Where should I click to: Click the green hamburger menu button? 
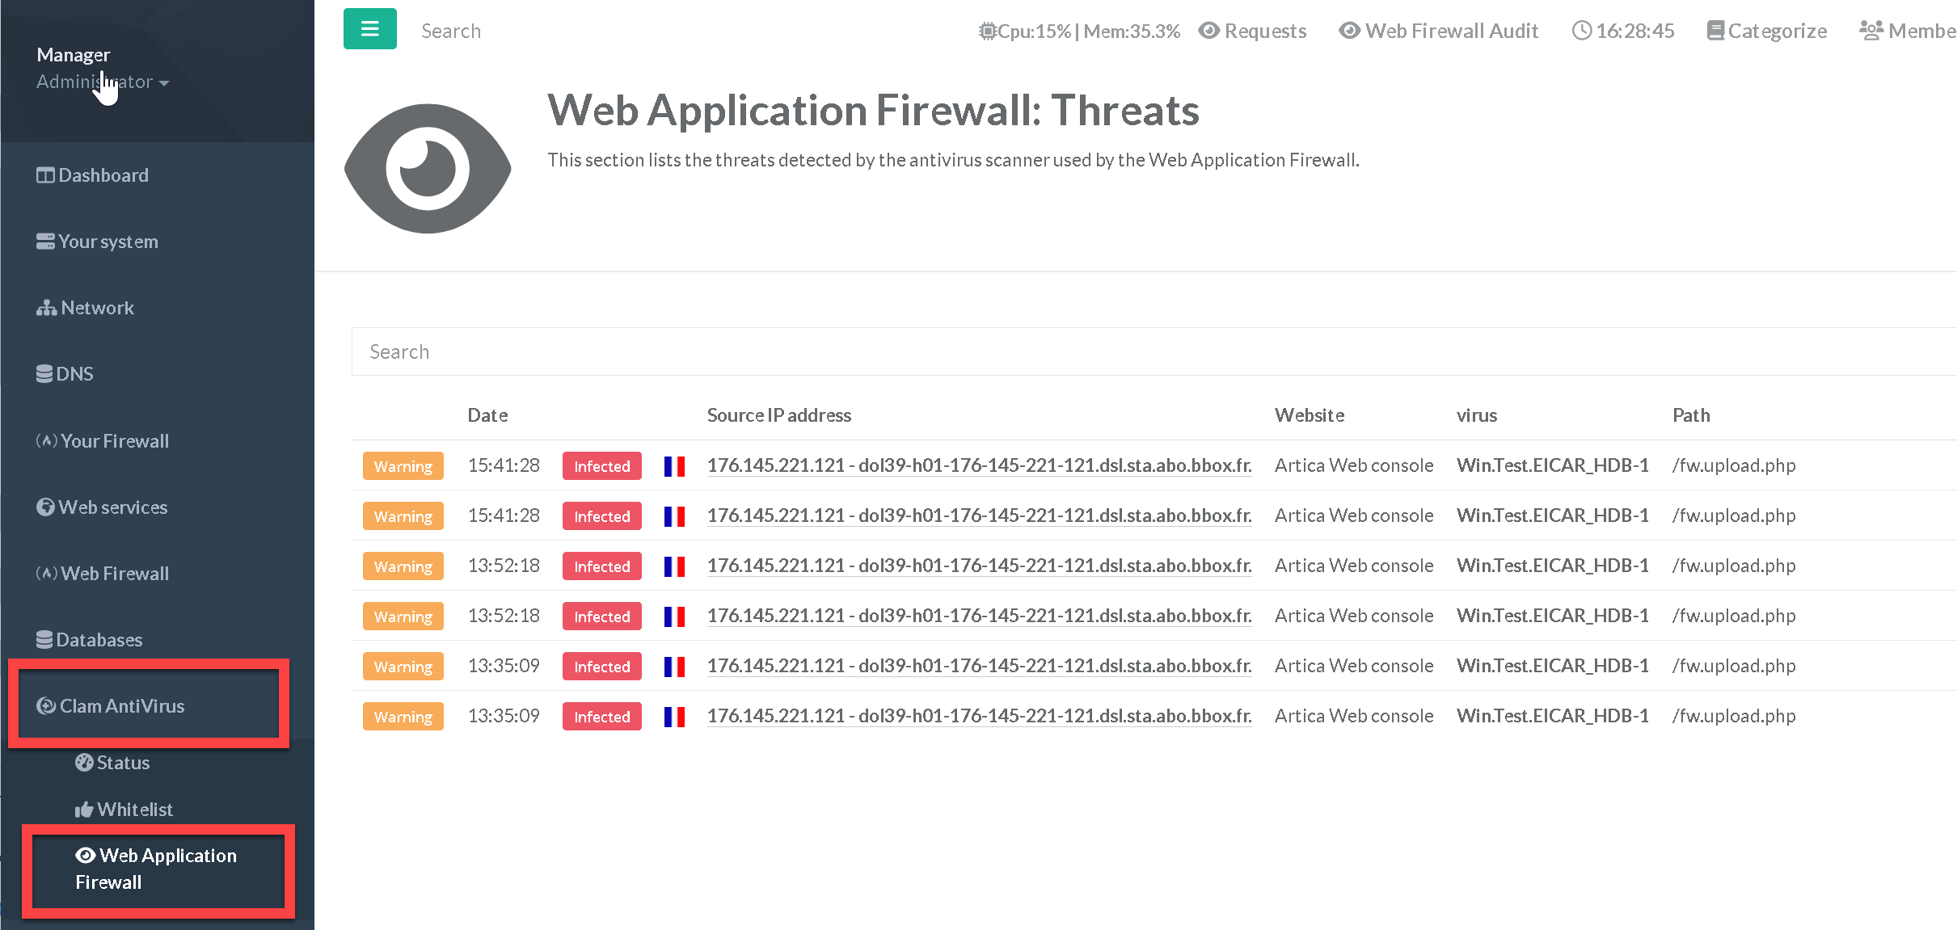click(x=369, y=29)
